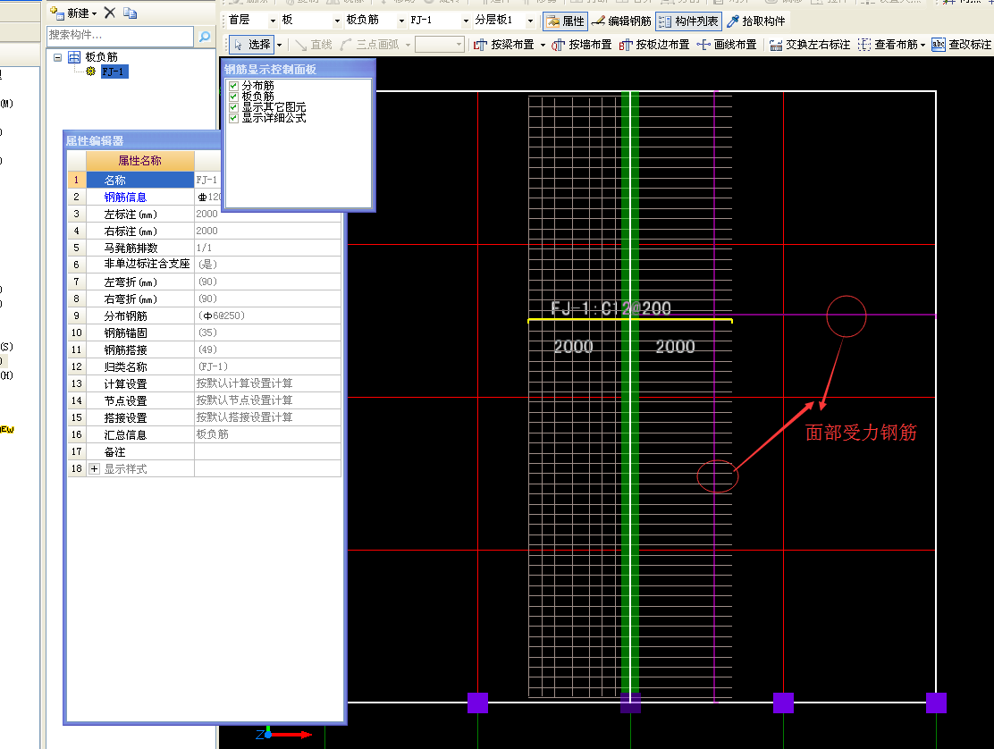Image resolution: width=994 pixels, height=749 pixels.
Task: Collapse the 板负筋 tree node
Action: point(58,57)
